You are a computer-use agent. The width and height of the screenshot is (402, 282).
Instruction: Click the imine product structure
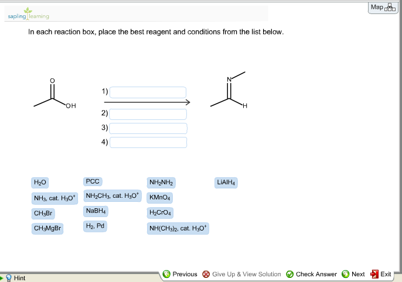click(229, 90)
